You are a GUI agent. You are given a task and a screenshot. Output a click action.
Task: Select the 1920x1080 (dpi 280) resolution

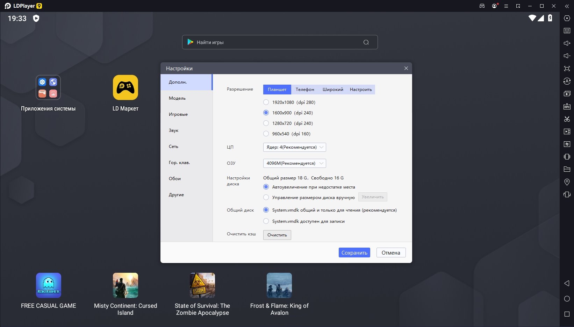pyautogui.click(x=266, y=102)
